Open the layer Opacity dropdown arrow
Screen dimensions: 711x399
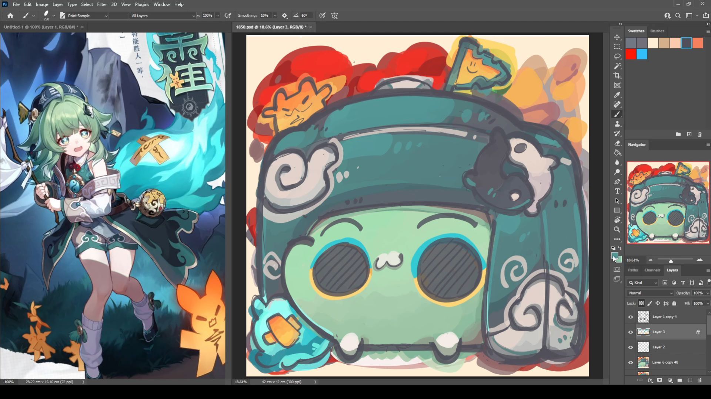[x=708, y=293]
